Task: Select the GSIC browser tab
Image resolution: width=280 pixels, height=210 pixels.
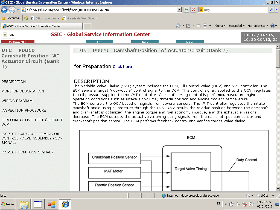Action: 42,26
